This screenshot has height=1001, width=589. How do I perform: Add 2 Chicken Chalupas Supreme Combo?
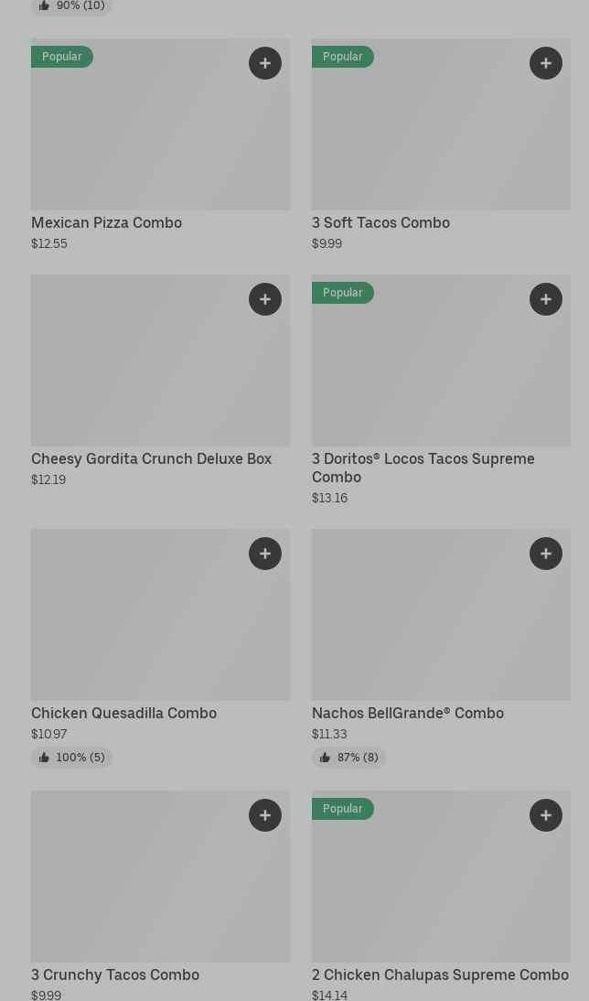click(x=546, y=815)
